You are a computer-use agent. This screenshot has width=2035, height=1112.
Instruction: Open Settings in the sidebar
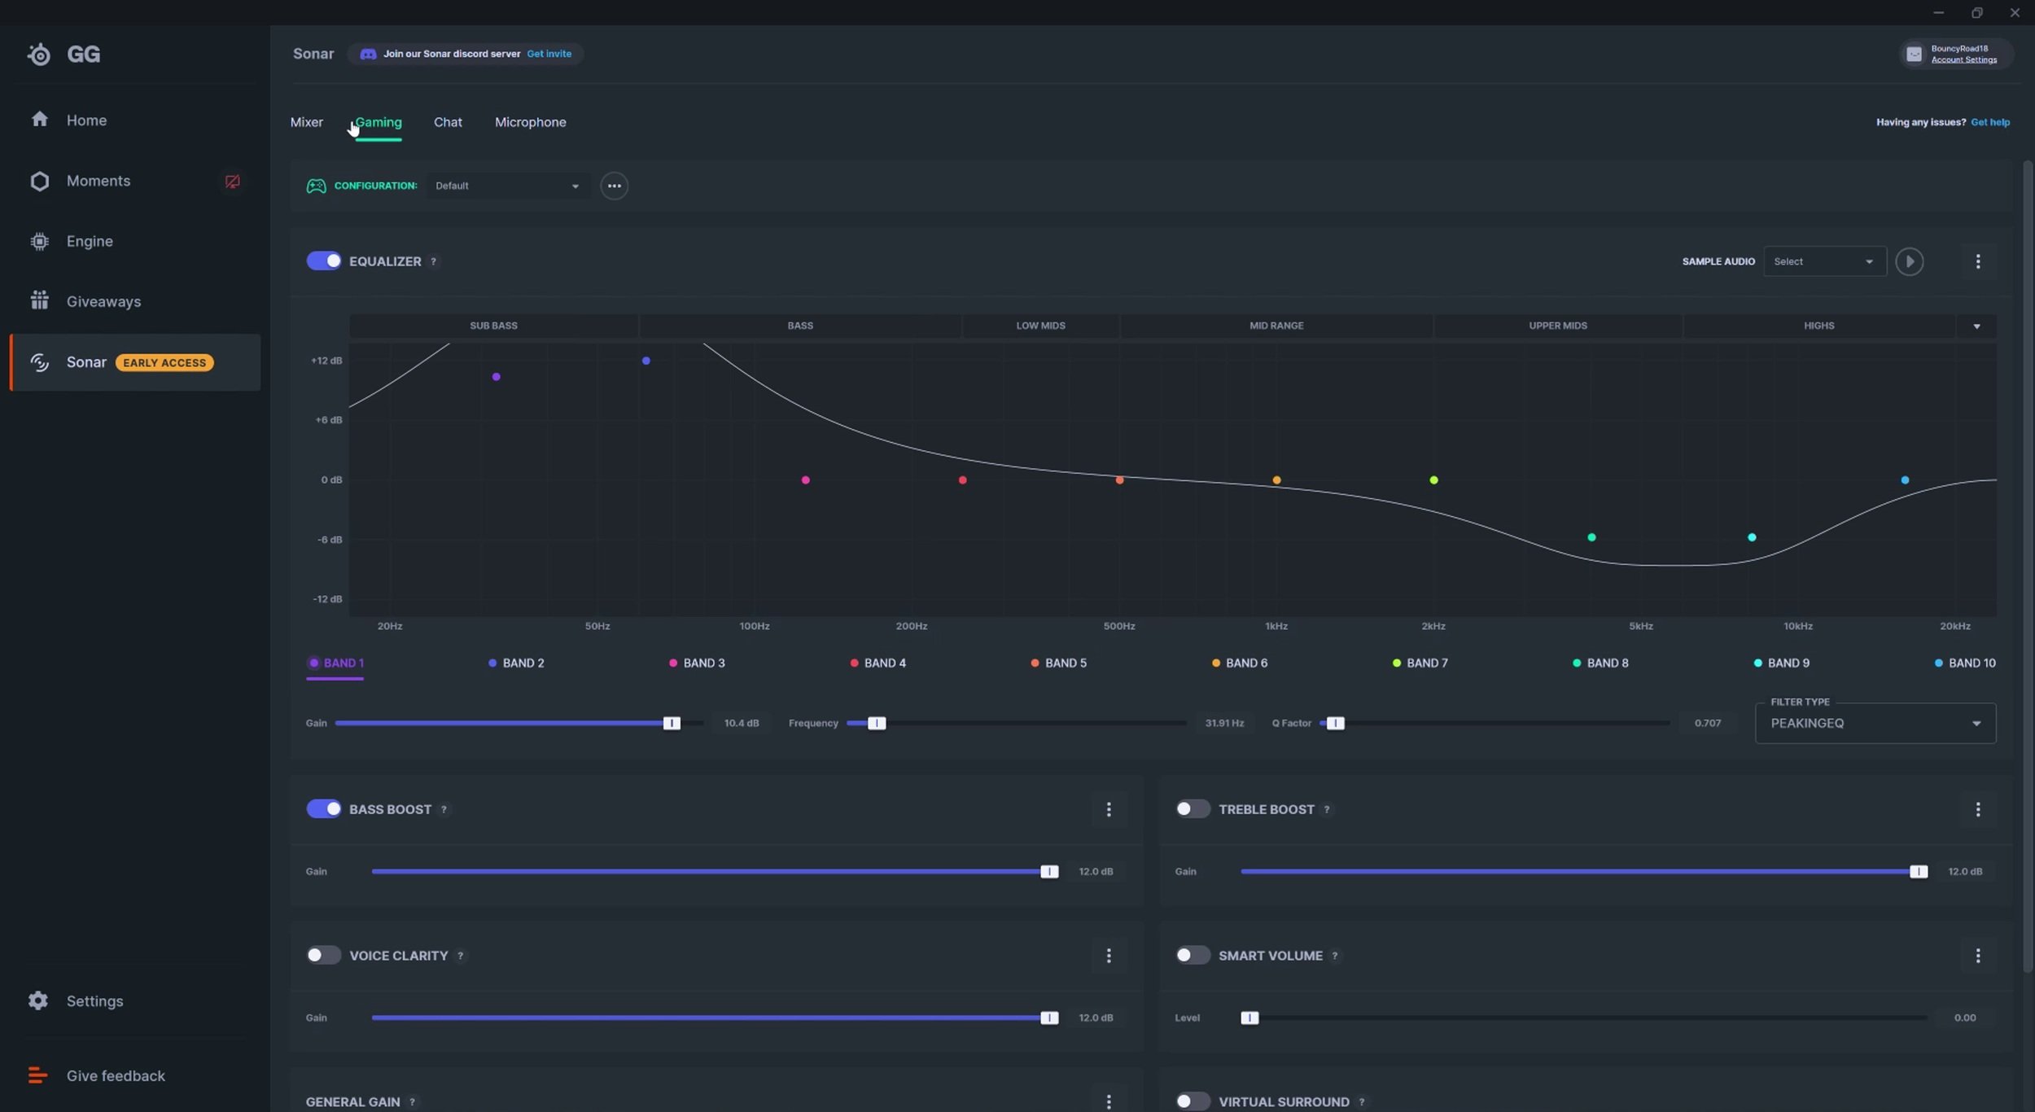94,1000
